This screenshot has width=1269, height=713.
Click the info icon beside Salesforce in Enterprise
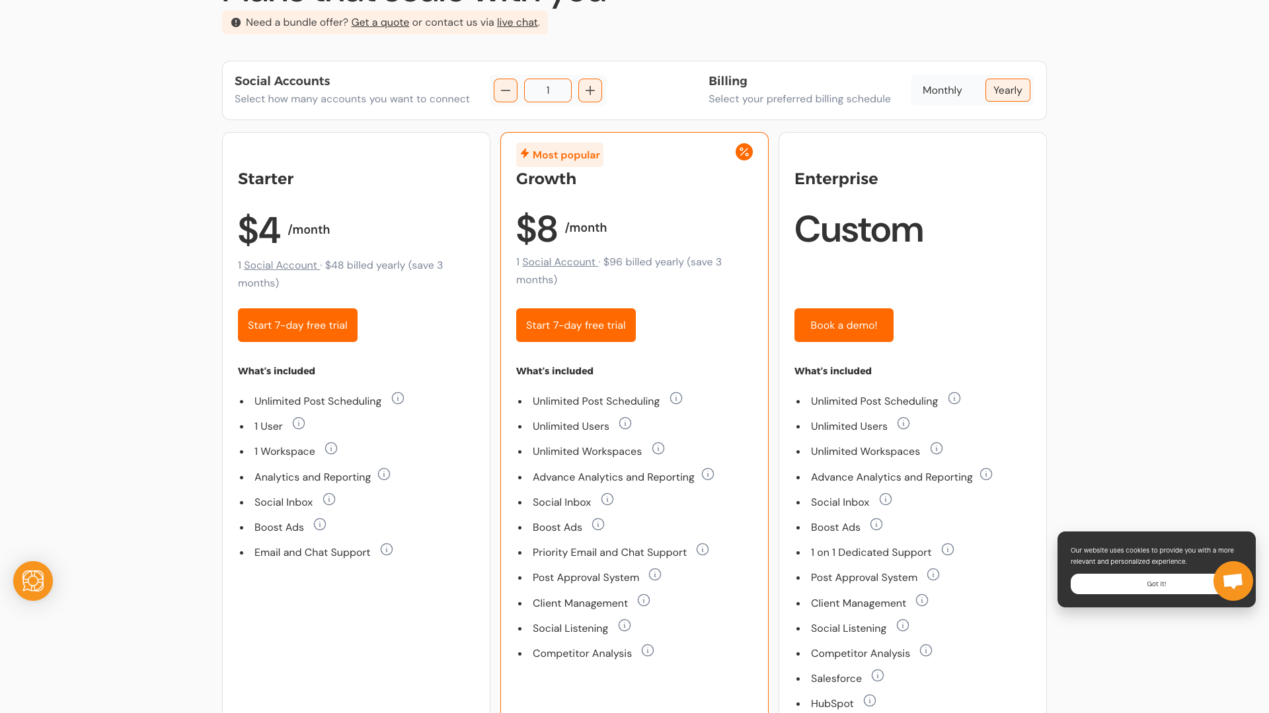(878, 675)
